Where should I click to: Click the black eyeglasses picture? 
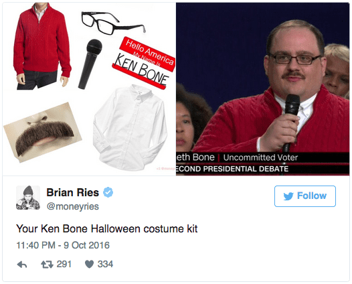(113, 23)
